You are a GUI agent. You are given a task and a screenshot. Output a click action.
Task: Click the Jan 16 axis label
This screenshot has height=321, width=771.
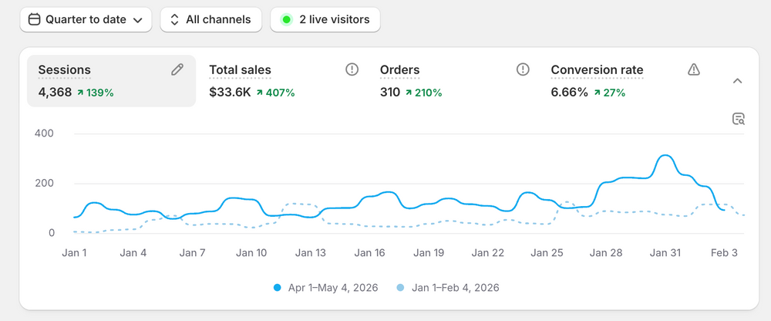coord(370,253)
